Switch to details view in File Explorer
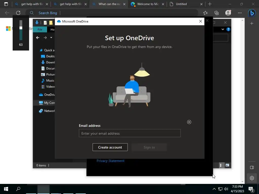 tap(221, 165)
